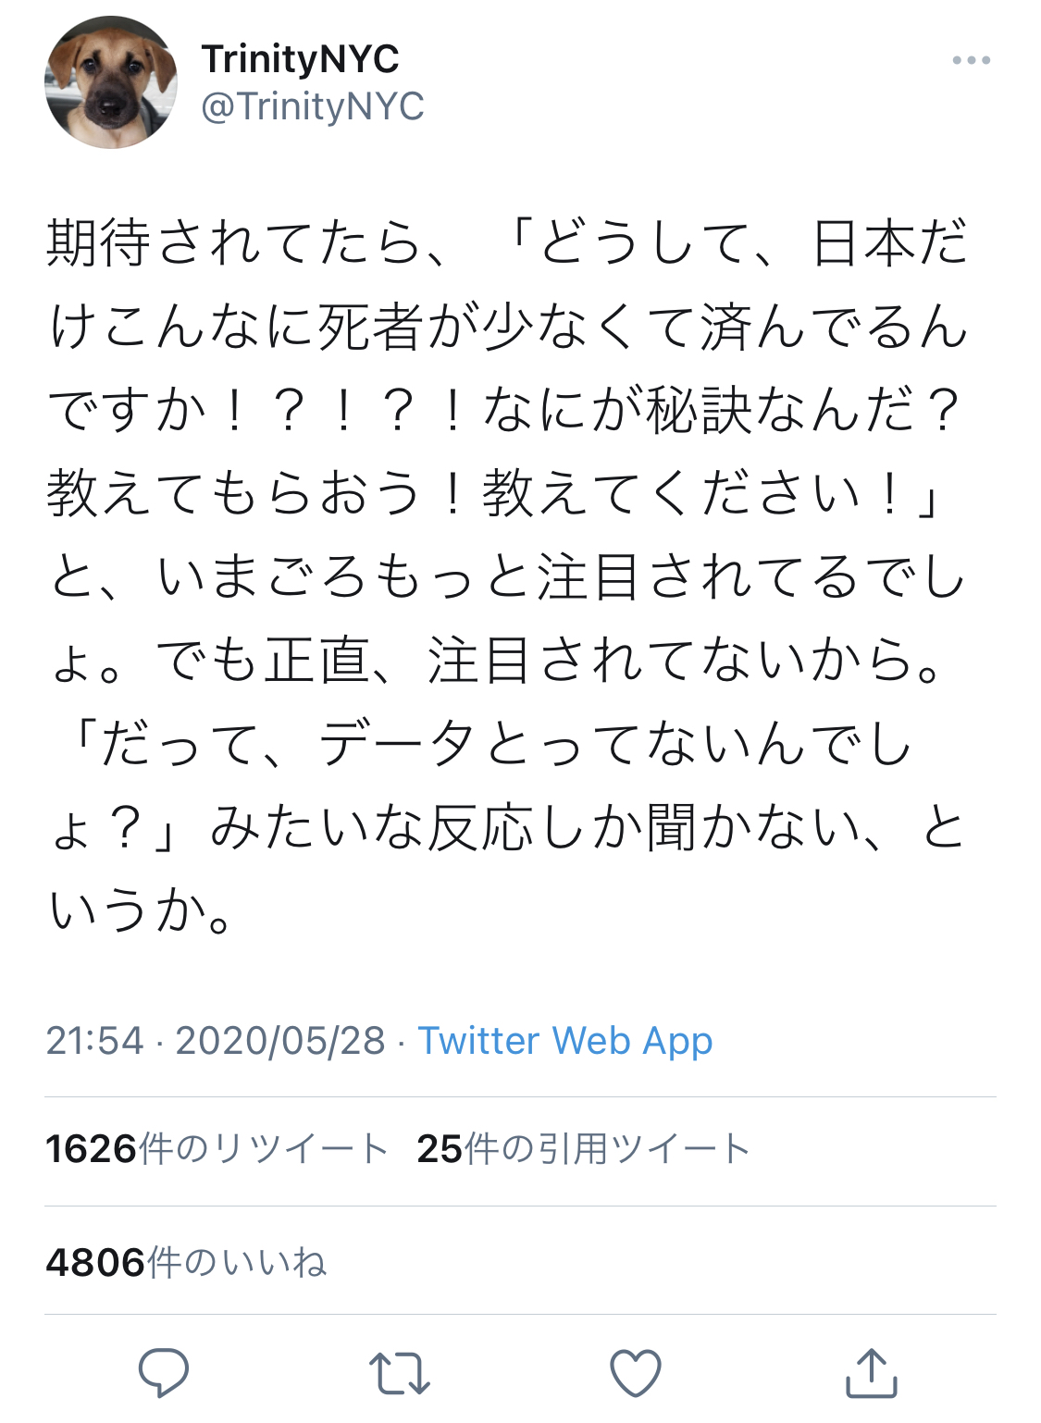Screen dimensions: 1041x1423
Task: Tap the 21:54 timestamp
Action: 95,1041
